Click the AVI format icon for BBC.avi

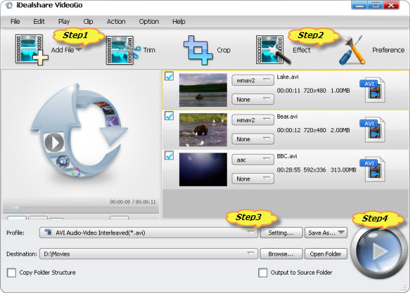click(x=372, y=169)
